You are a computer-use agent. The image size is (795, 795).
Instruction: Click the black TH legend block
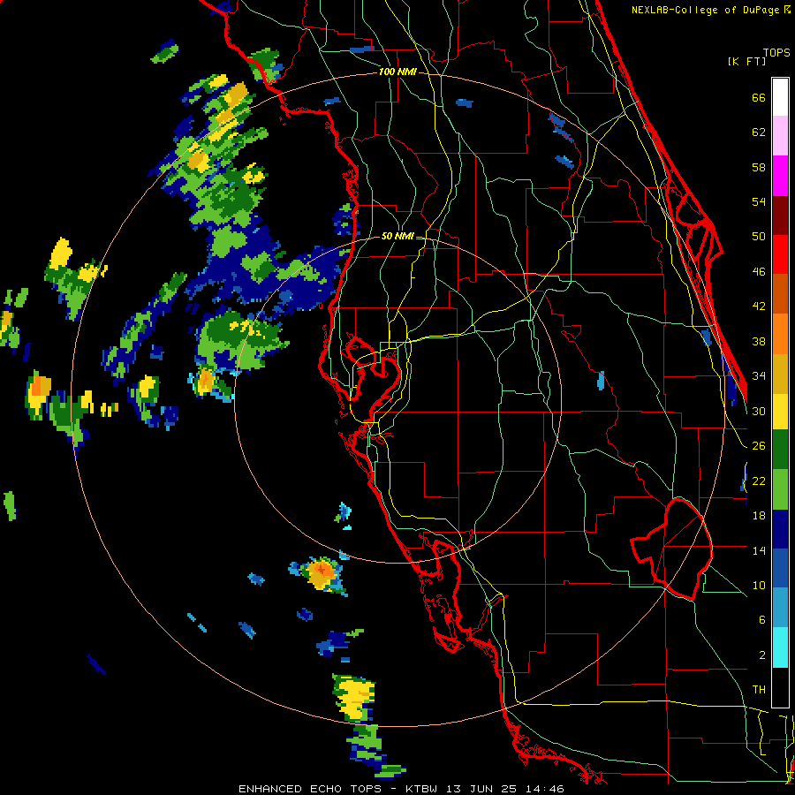pyautogui.click(x=780, y=687)
